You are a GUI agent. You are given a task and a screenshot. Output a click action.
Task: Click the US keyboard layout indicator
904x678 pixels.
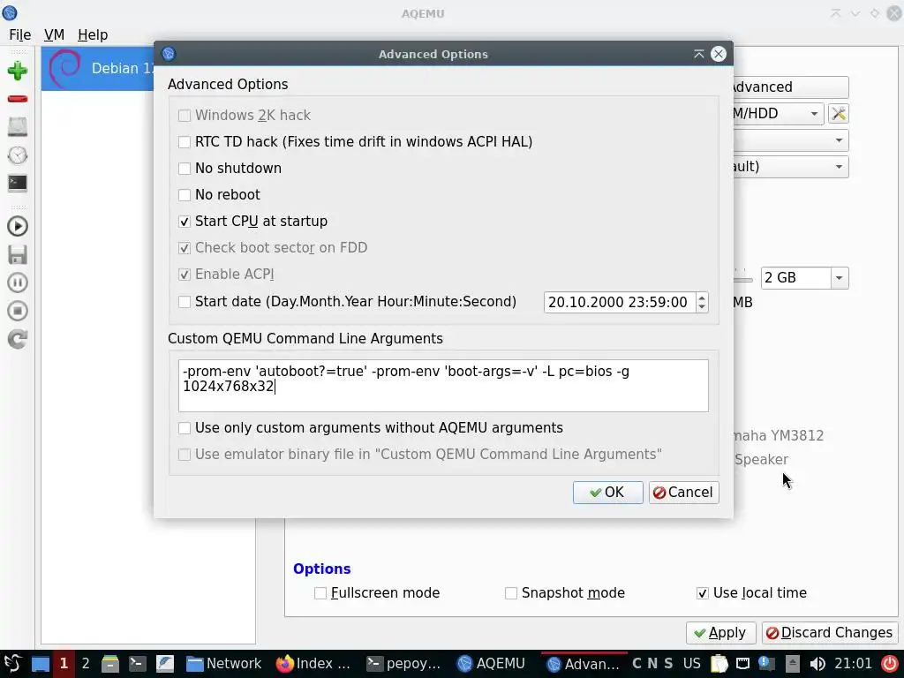(692, 664)
